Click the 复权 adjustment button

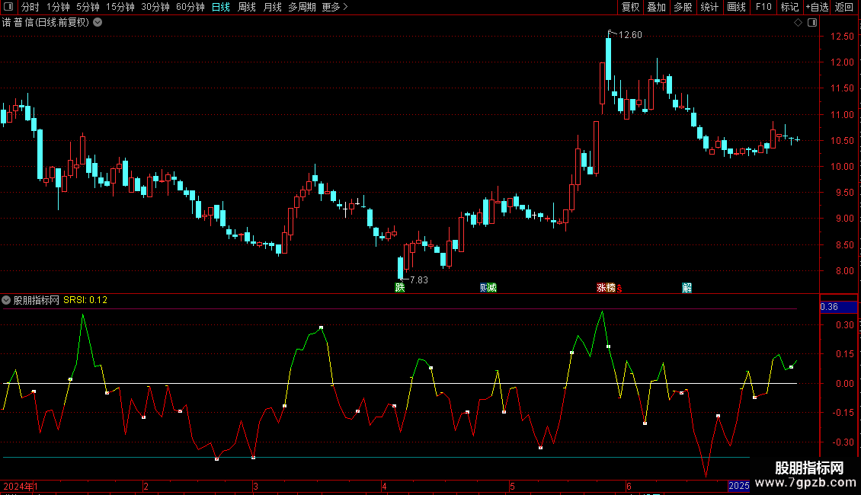click(x=630, y=7)
